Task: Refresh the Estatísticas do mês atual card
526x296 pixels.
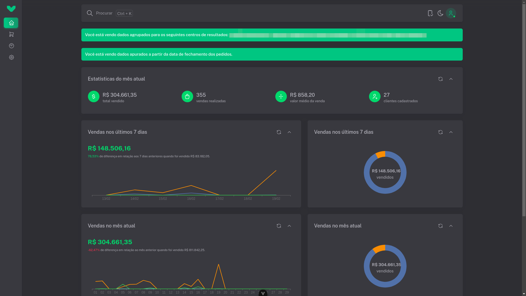Action: [440, 79]
